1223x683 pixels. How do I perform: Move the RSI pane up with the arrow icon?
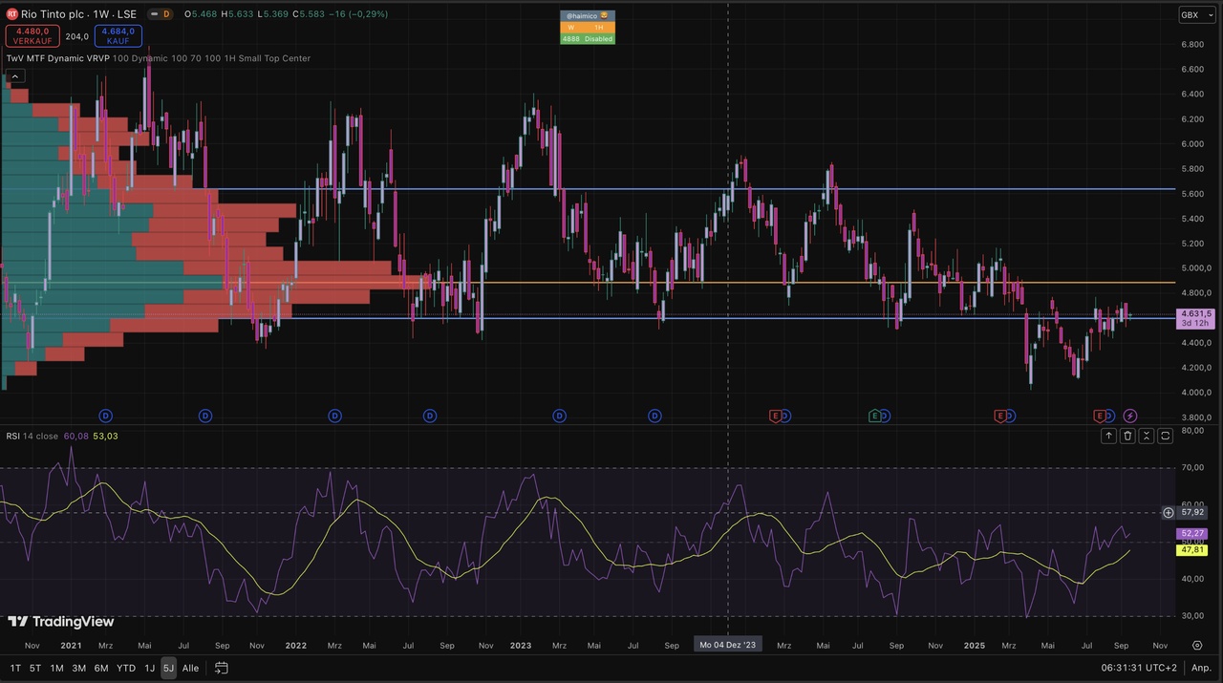[1108, 436]
